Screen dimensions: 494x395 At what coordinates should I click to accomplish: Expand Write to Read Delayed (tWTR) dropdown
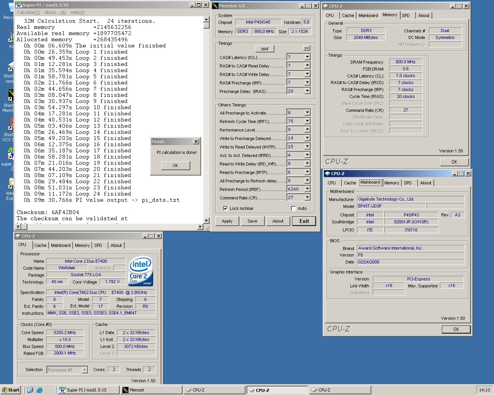[307, 147]
